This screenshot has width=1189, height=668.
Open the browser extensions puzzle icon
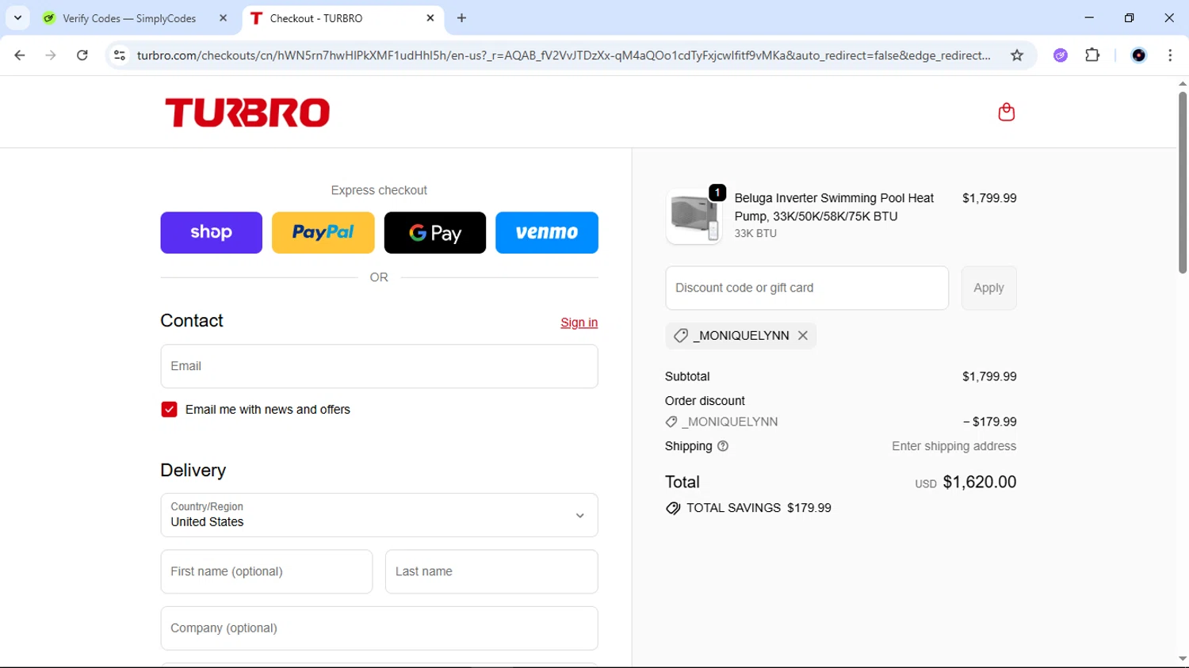[1092, 55]
